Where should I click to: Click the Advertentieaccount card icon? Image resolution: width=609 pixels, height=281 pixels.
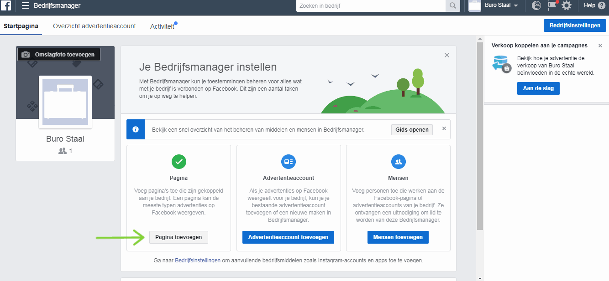coord(289,162)
